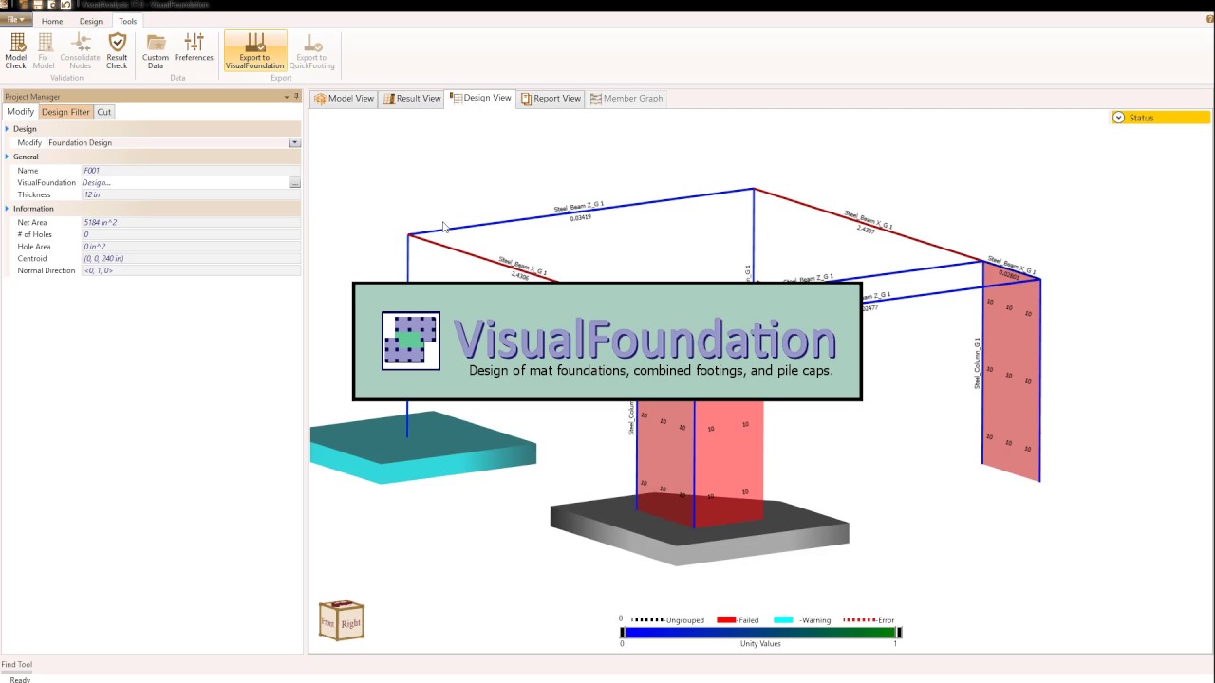Open the Design Filter tab
The height and width of the screenshot is (683, 1215).
point(65,112)
